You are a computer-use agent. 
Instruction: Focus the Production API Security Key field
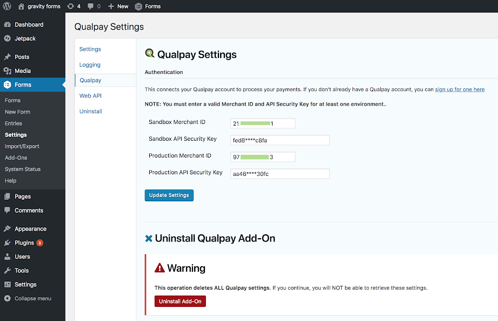pyautogui.click(x=280, y=174)
